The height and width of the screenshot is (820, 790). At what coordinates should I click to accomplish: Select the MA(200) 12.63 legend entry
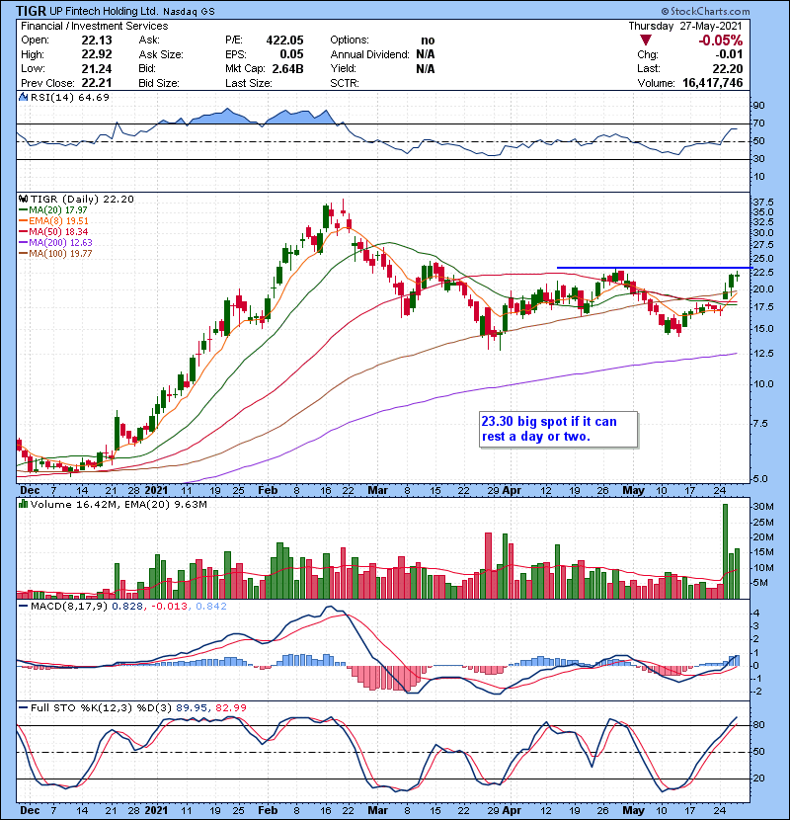55,243
